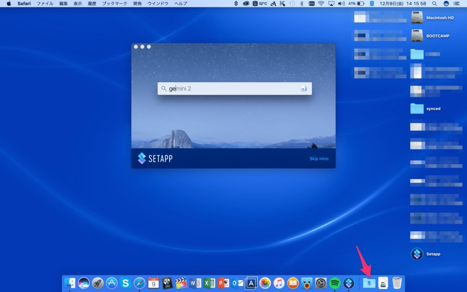Launch Logic Pro from the Dock
The width and height of the screenshot is (467, 292).
pyautogui.click(x=167, y=283)
